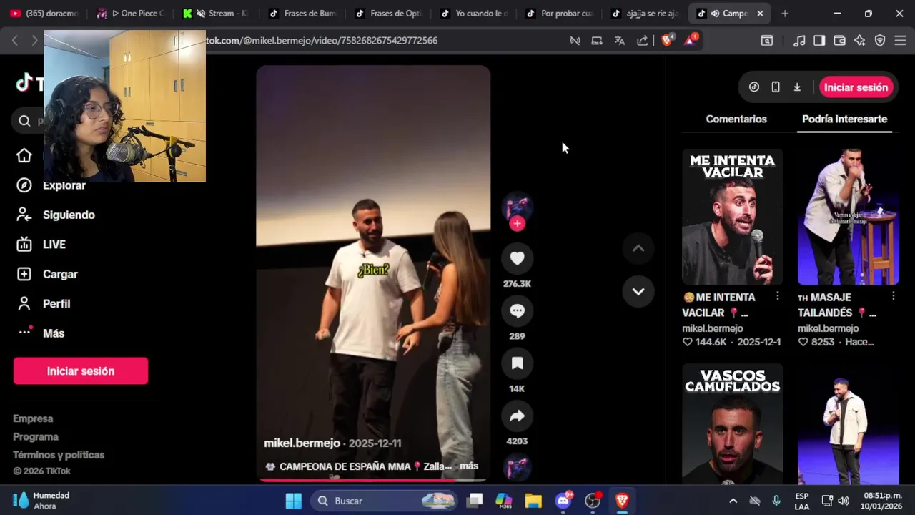Open mikel.bermejo link under MASAJE TAILANDÉS
Image resolution: width=915 pixels, height=515 pixels.
[x=828, y=328]
